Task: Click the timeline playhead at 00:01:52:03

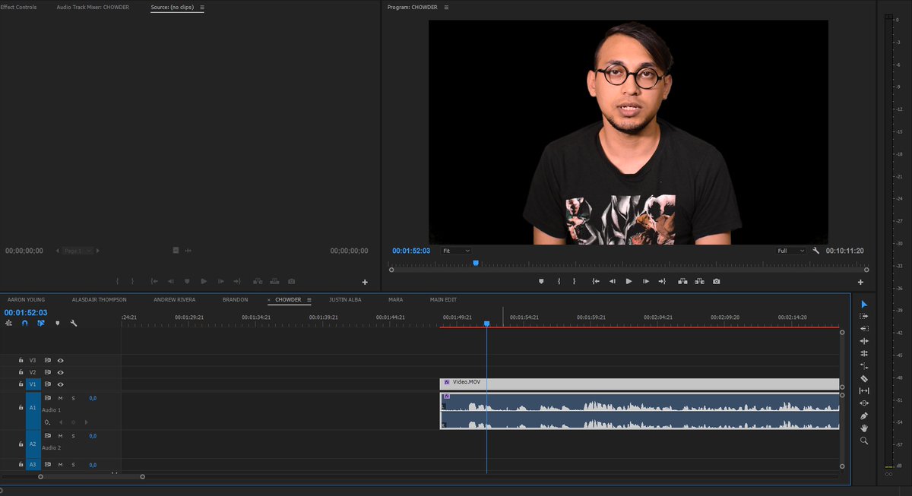Action: click(486, 324)
